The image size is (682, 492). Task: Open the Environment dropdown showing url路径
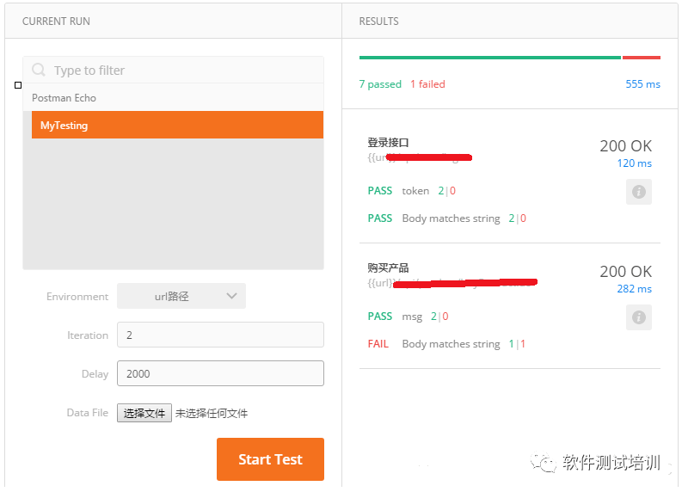click(x=181, y=296)
